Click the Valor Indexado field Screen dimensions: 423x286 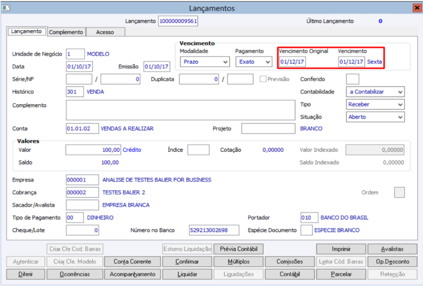click(375, 150)
